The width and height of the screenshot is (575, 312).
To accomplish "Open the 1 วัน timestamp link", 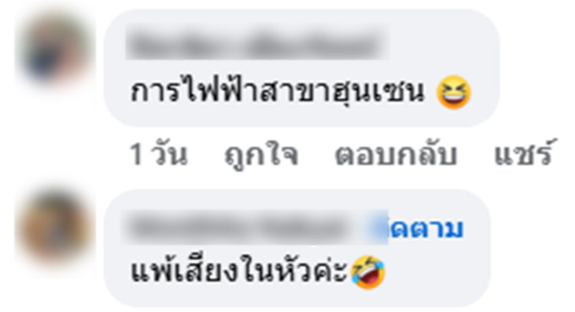I will pos(159,155).
